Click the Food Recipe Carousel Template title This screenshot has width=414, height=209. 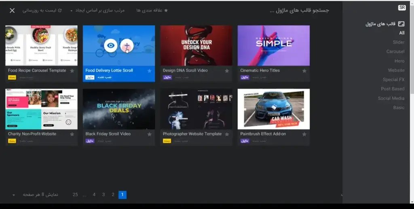pyautogui.click(x=37, y=70)
